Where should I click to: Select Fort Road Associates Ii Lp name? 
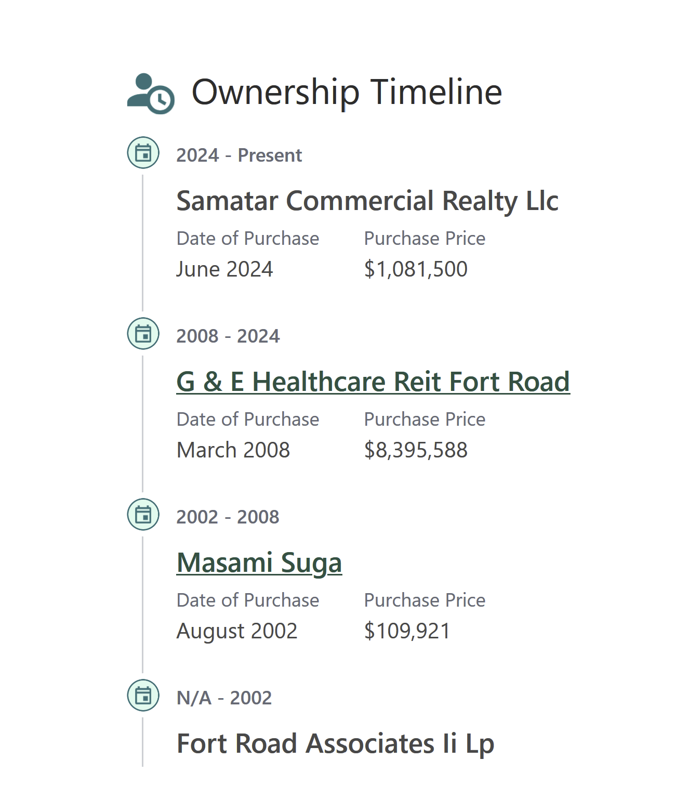pos(335,744)
